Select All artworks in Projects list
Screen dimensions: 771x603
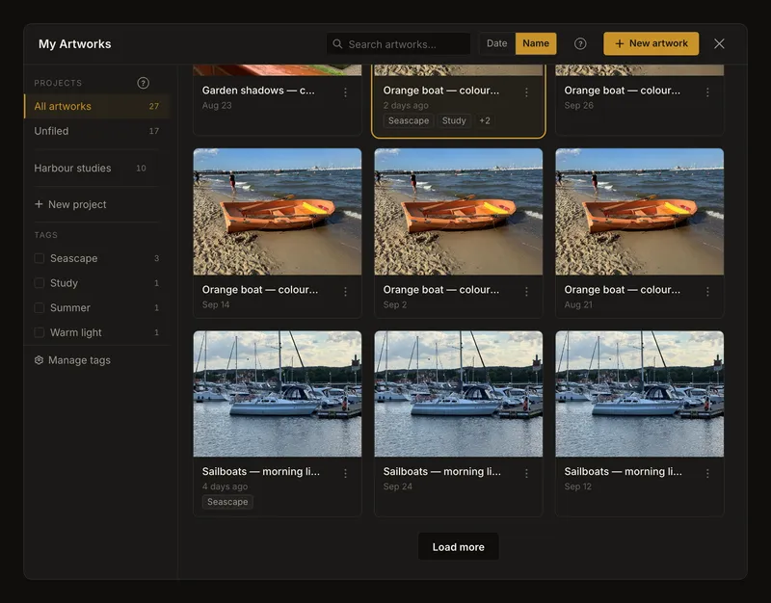(x=97, y=106)
